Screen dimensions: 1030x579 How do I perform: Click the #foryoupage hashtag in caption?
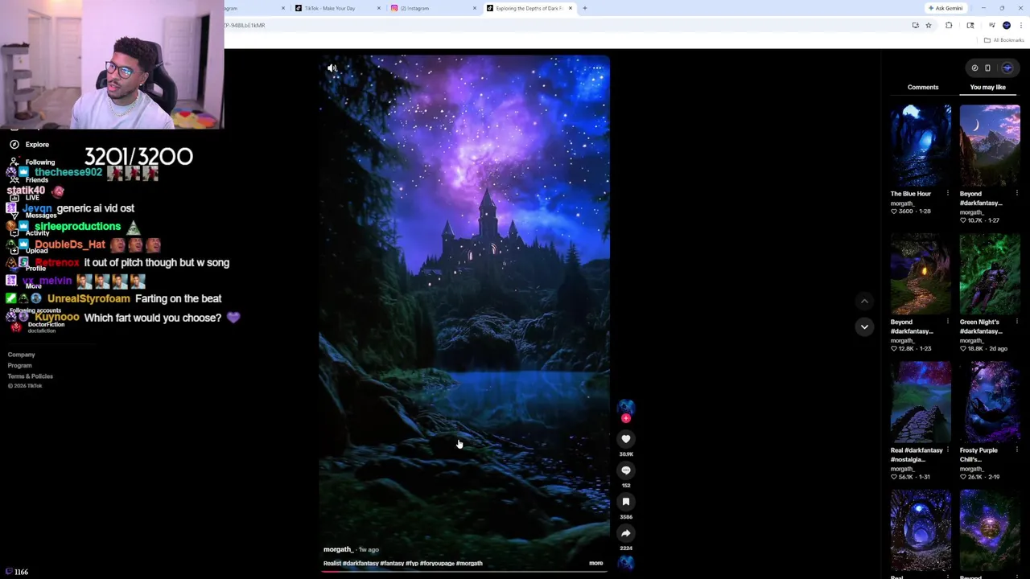pos(438,564)
